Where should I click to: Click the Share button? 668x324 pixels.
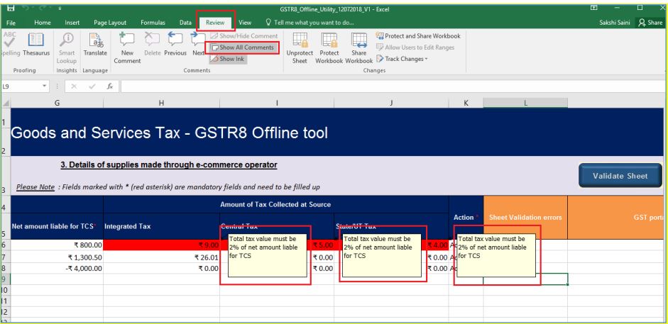pos(650,23)
